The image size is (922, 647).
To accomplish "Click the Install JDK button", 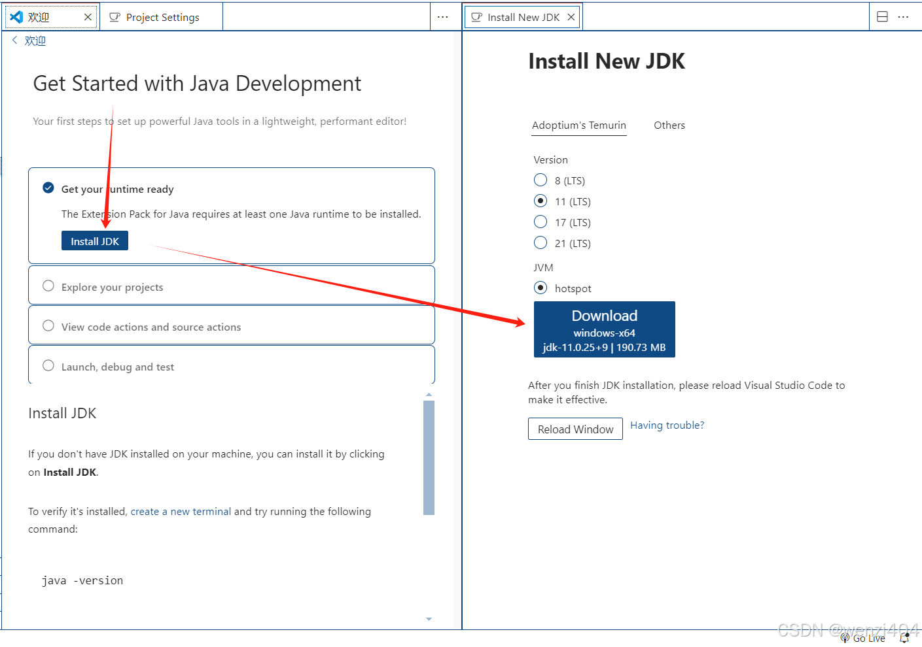I will point(94,240).
